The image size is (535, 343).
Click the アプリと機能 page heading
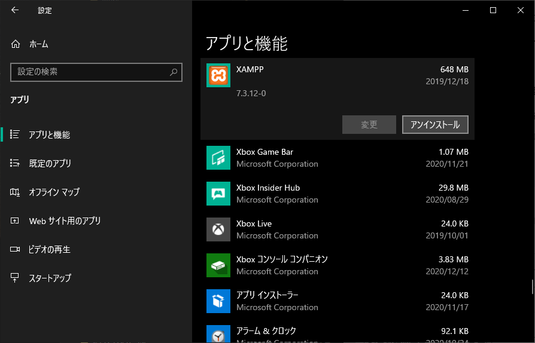(247, 44)
